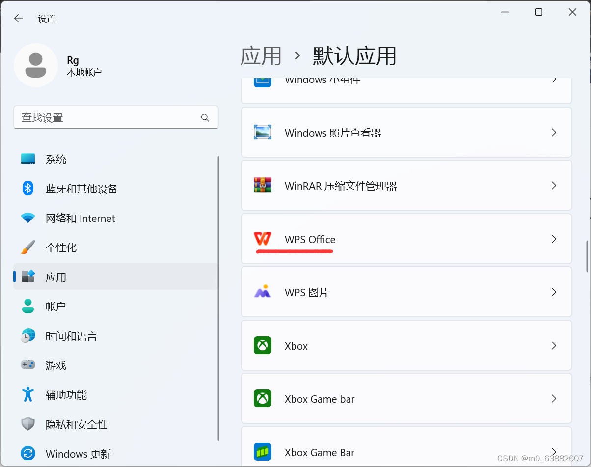Select 时间和语言 in the sidebar
591x467 pixels.
coord(116,336)
